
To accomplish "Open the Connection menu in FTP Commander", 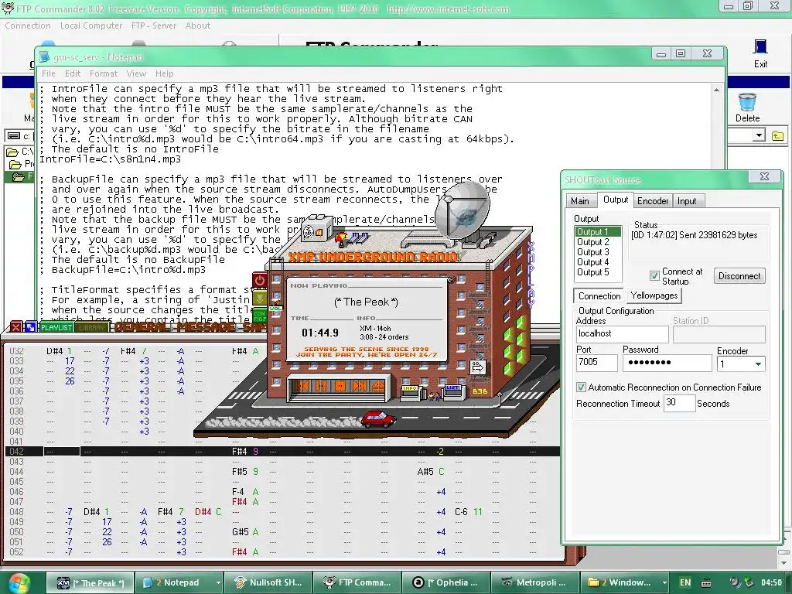I will (x=28, y=26).
